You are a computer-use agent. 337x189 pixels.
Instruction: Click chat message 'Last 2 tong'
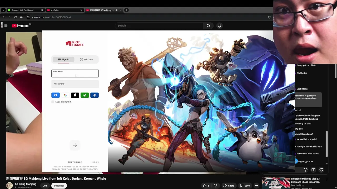click(x=302, y=89)
